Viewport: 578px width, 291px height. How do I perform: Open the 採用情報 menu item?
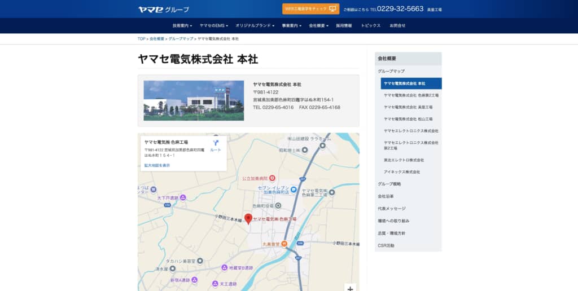click(344, 26)
